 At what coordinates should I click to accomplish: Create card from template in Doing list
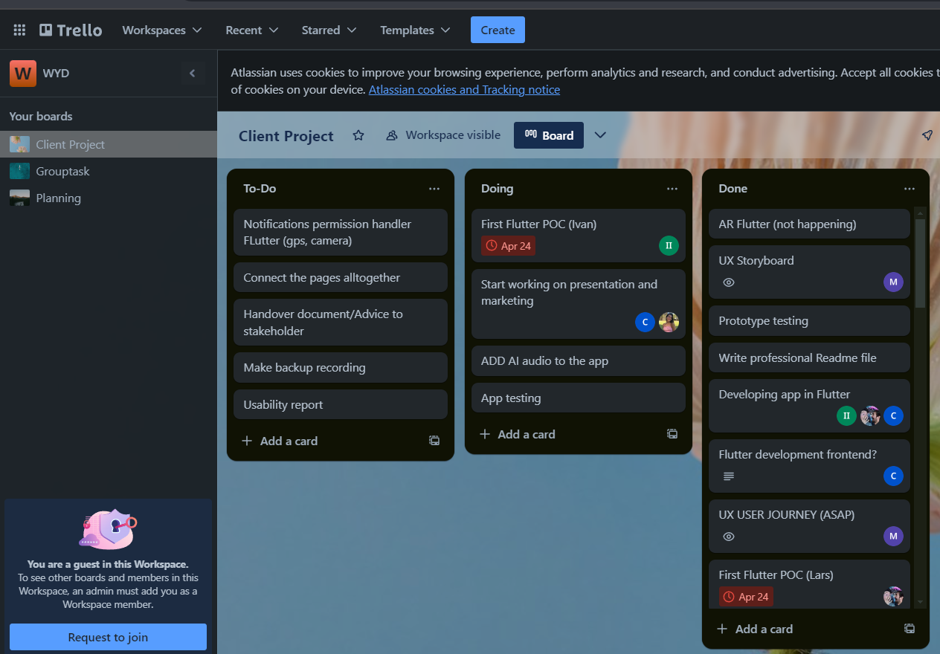672,434
